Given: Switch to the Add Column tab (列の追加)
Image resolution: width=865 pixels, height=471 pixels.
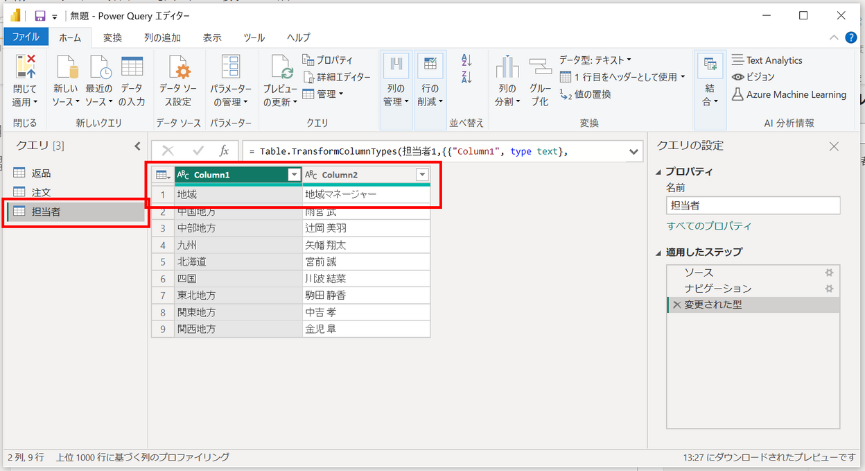Looking at the screenshot, I should tap(162, 37).
